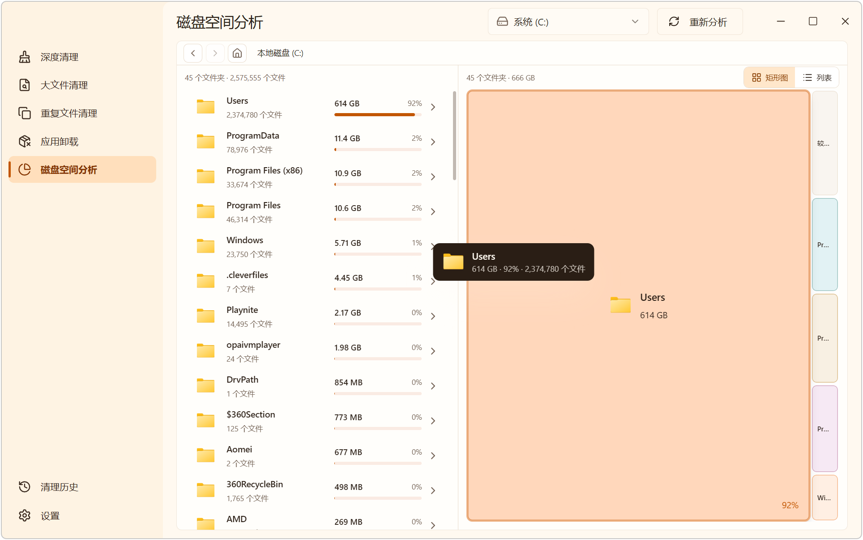Click the 本地磁盘 (C:) breadcrumb

[x=280, y=53]
